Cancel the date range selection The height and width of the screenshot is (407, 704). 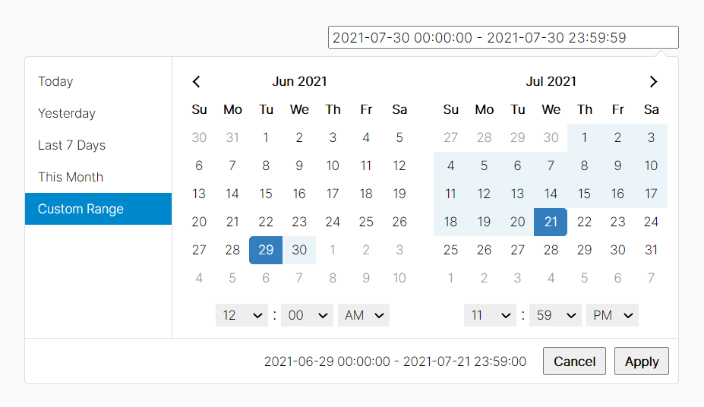click(x=574, y=361)
